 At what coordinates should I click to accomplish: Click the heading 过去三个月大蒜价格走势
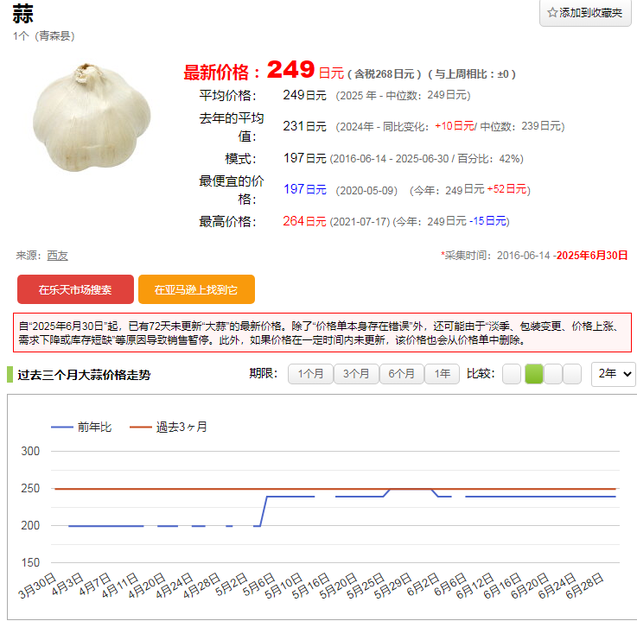click(84, 375)
